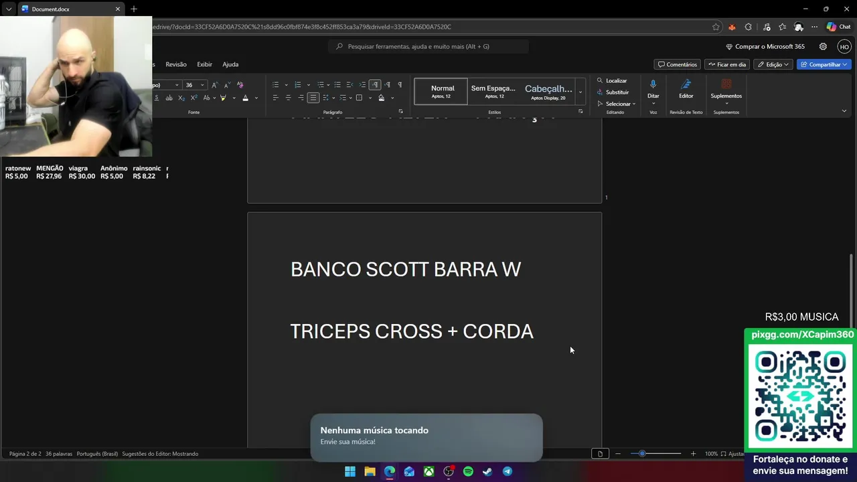Open the borders icon
This screenshot has height=482, width=857.
pyautogui.click(x=359, y=98)
